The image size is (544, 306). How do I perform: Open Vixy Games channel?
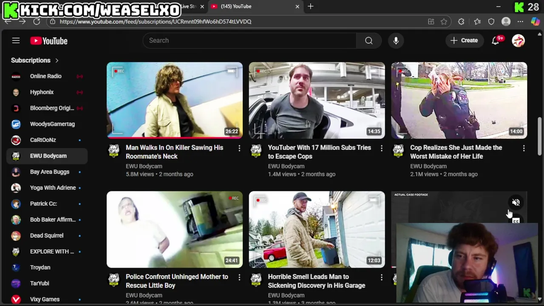[47, 299]
